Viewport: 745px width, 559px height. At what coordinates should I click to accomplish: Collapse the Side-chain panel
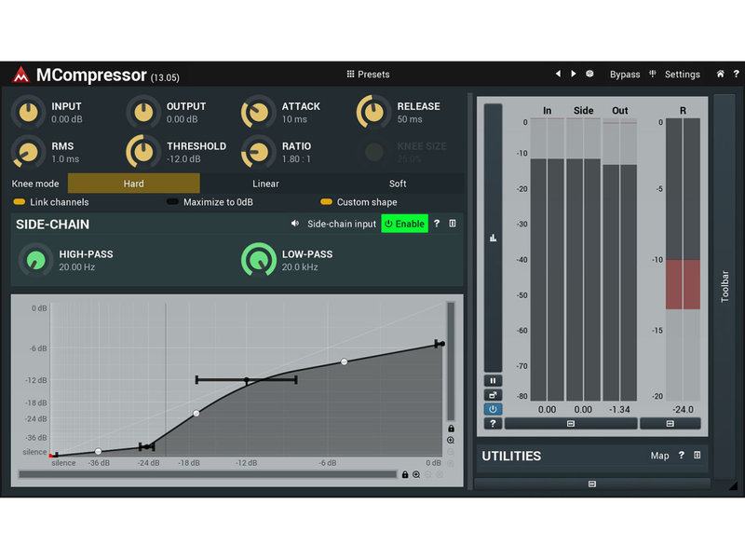pyautogui.click(x=453, y=224)
